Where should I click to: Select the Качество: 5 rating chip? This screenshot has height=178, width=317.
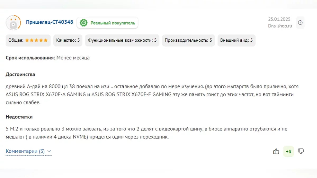click(68, 40)
